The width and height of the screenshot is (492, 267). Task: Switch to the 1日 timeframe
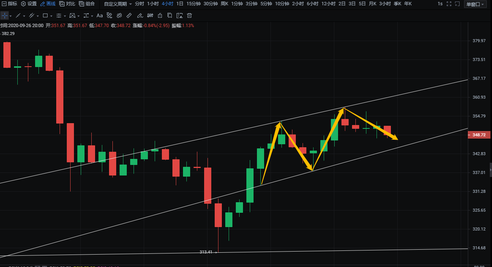pos(180,4)
